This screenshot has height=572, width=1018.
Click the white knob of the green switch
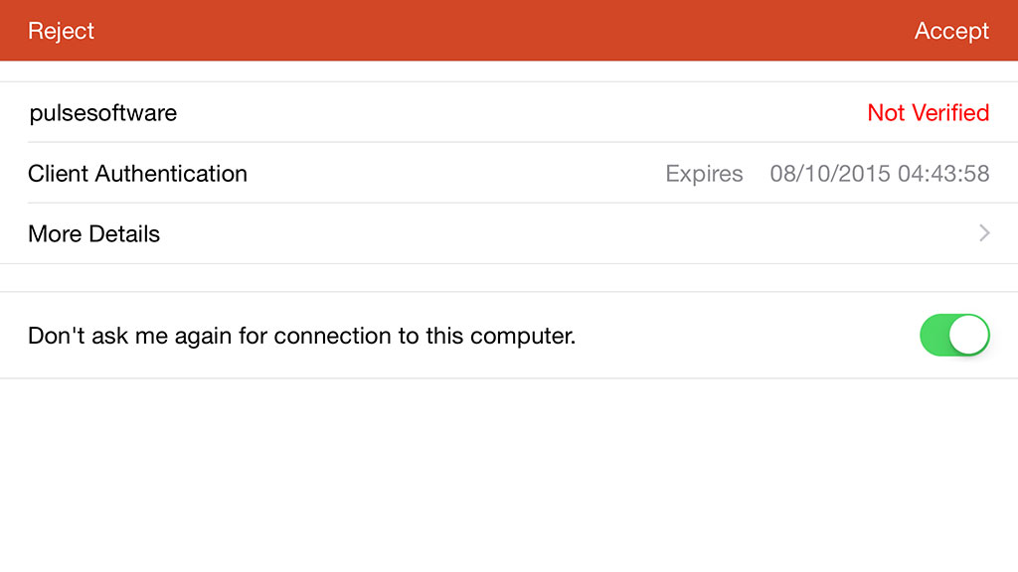969,336
